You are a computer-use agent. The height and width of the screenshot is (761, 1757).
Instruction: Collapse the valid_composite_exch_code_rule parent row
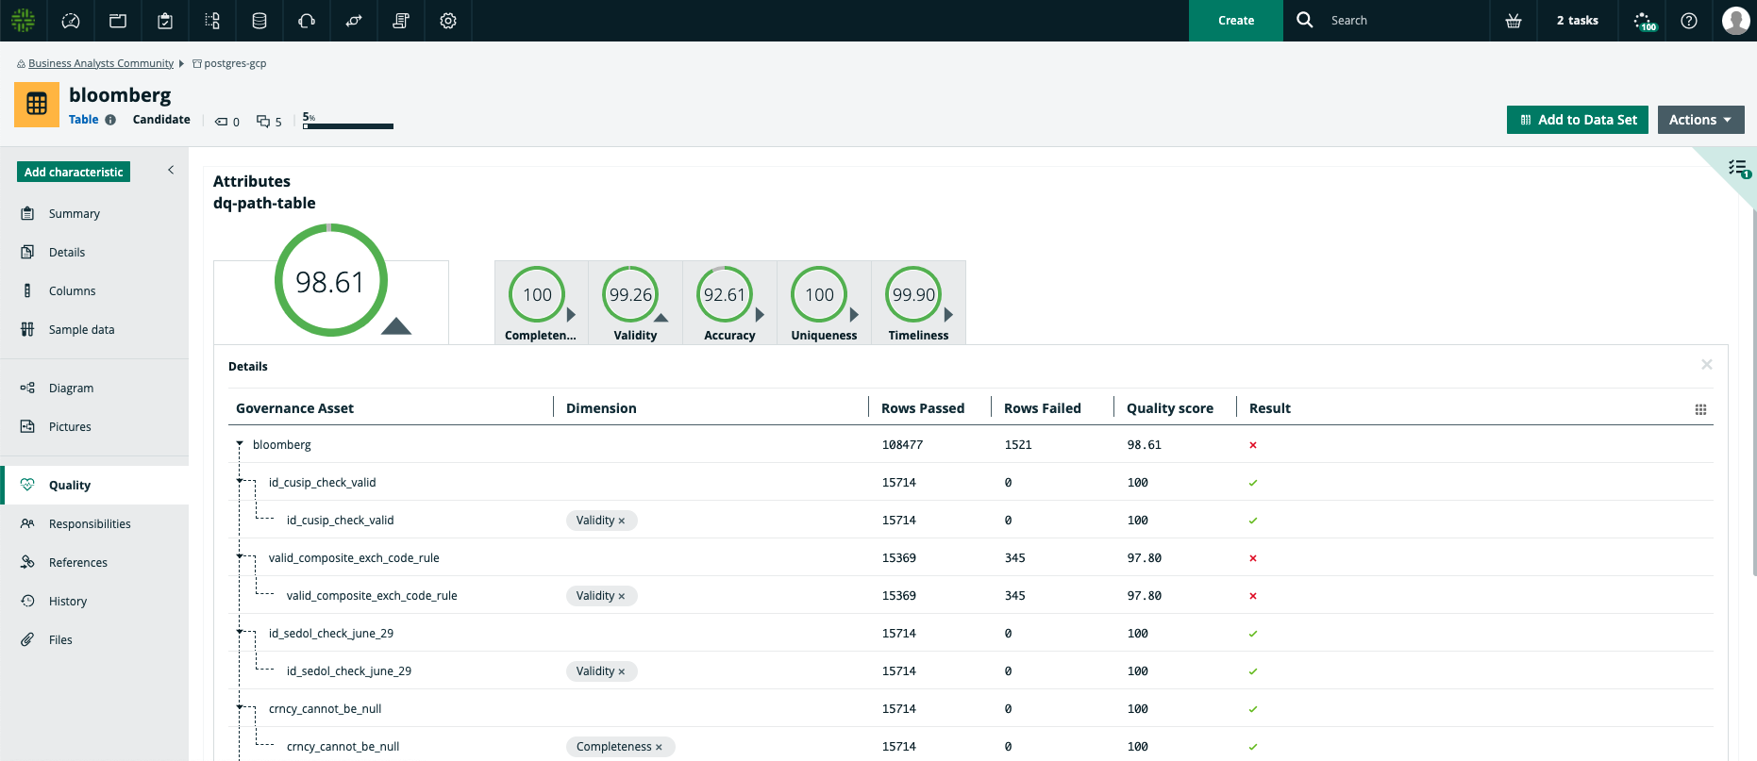(x=240, y=556)
